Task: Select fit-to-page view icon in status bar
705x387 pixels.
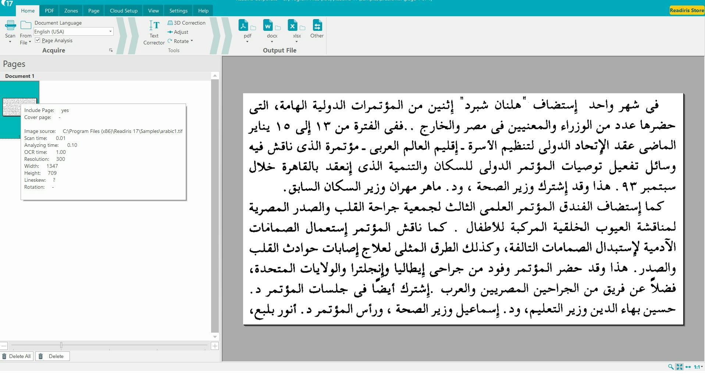Action: click(679, 367)
